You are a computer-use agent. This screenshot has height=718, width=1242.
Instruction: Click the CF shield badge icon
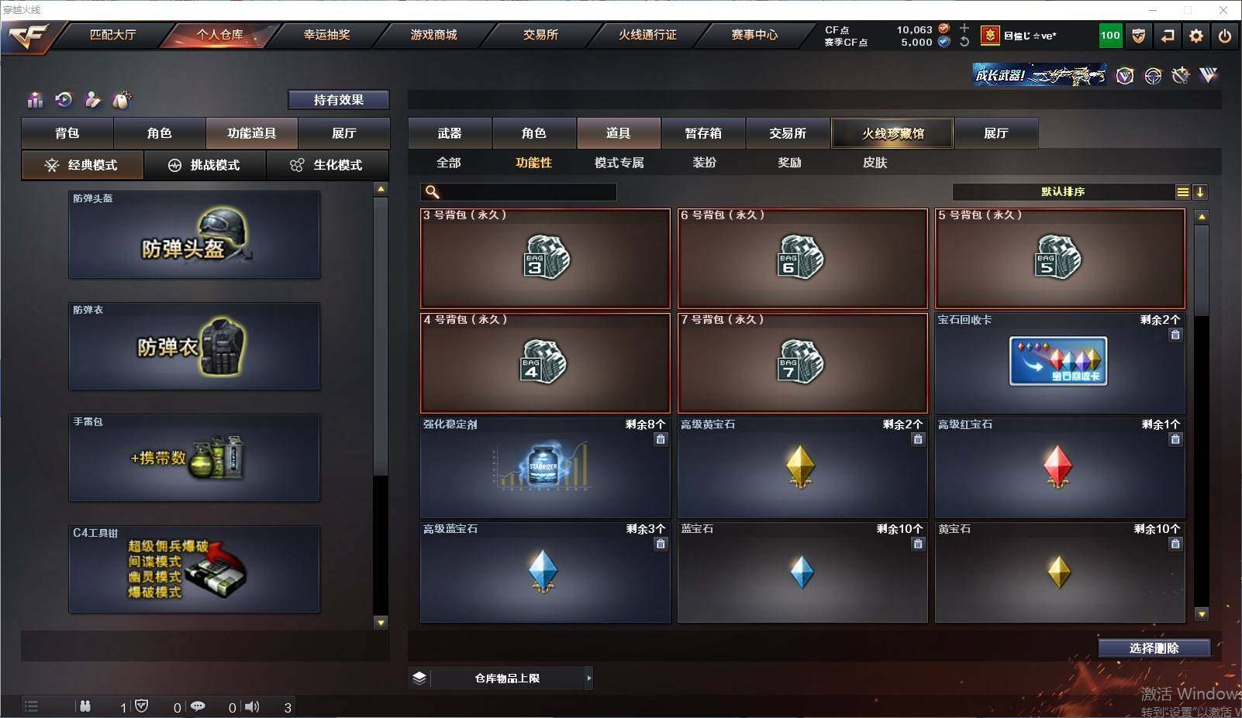pos(1138,36)
